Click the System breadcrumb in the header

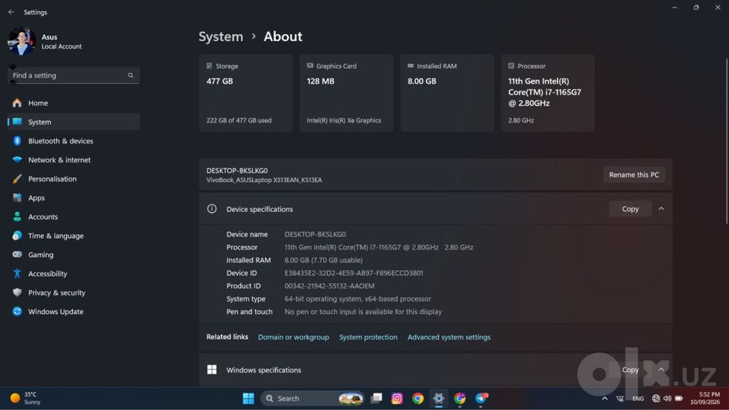pos(221,36)
